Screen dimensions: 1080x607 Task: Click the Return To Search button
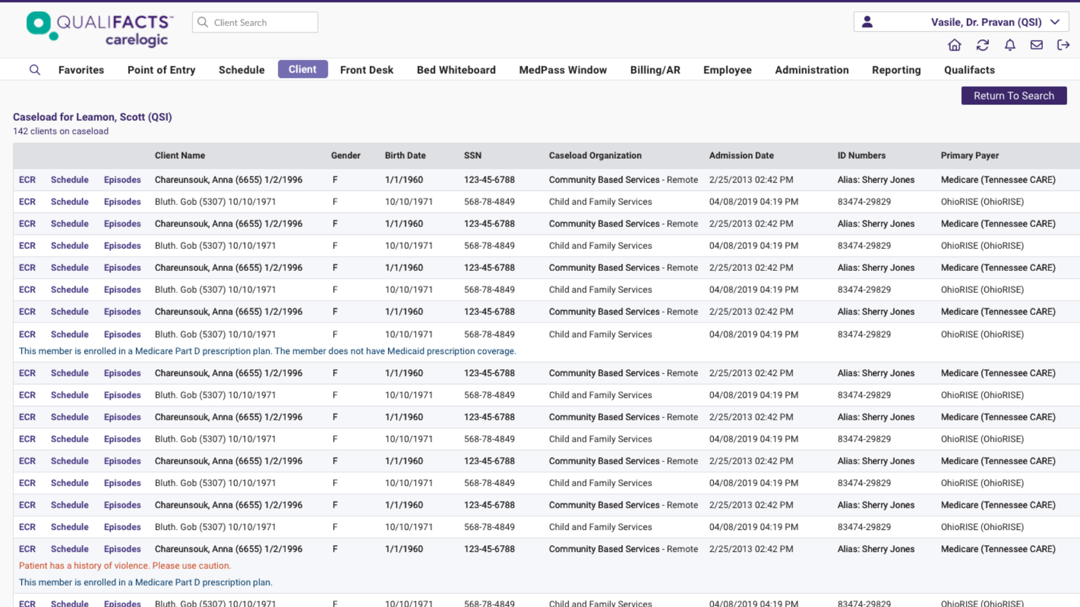point(1014,96)
